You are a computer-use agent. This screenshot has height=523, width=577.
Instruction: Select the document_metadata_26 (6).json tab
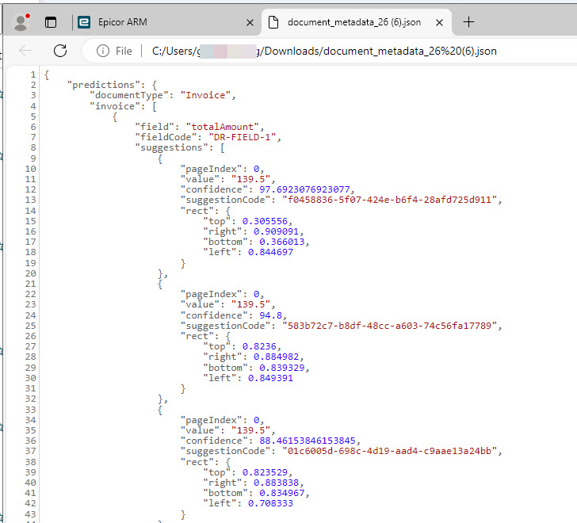pyautogui.click(x=353, y=22)
